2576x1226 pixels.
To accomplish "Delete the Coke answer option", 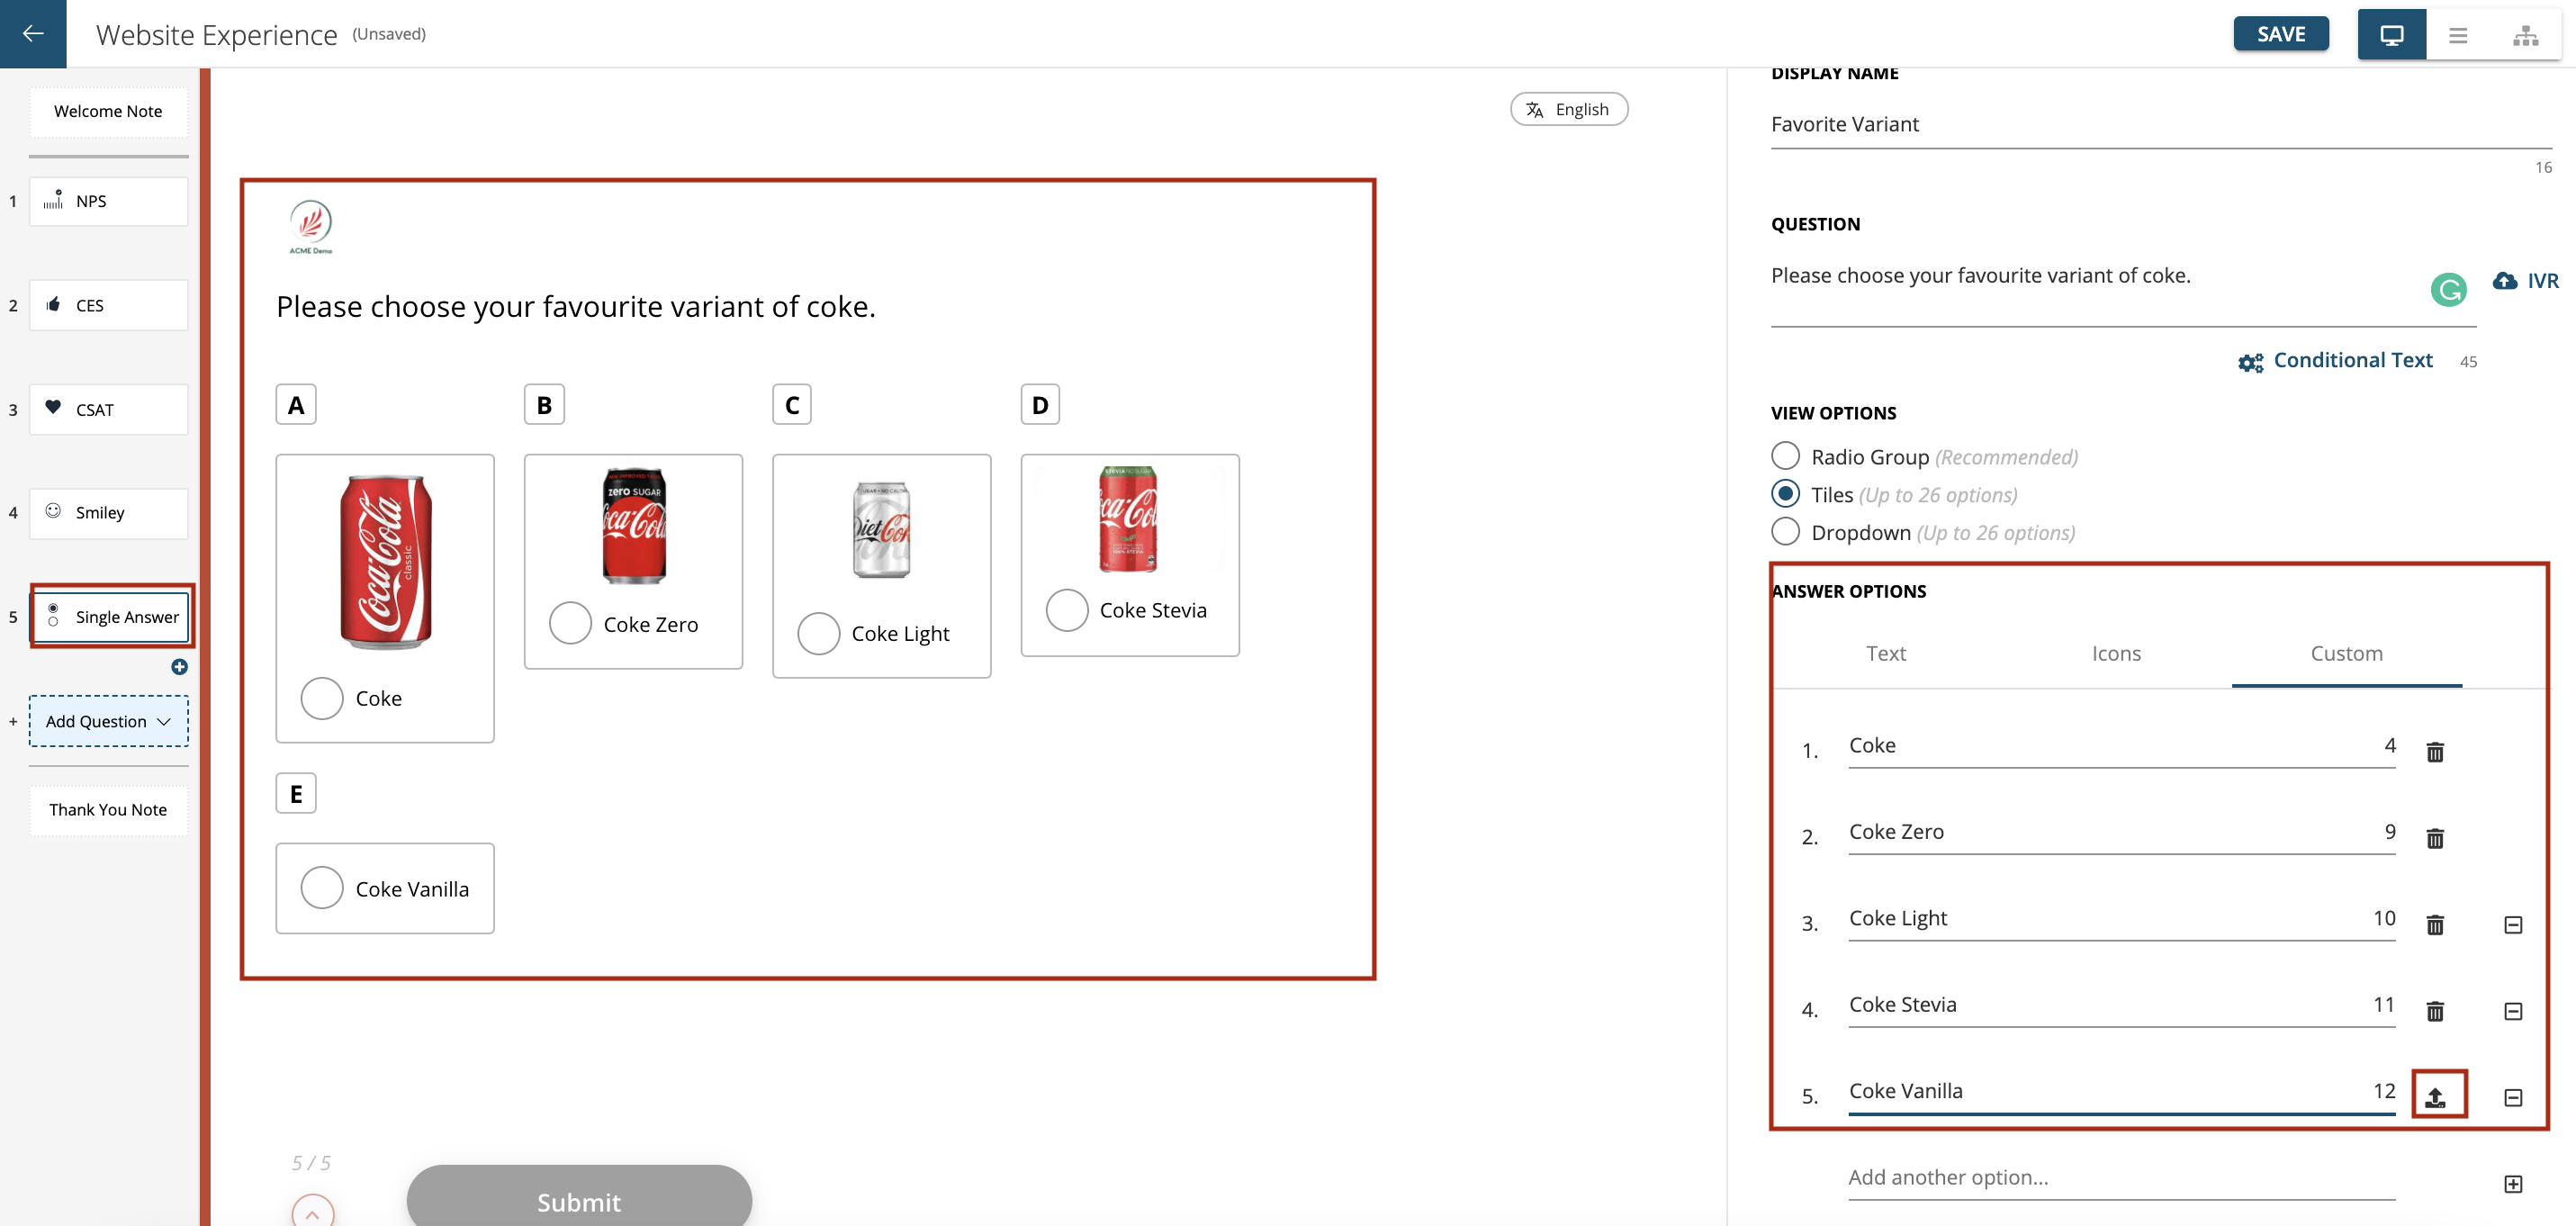I will (2435, 751).
